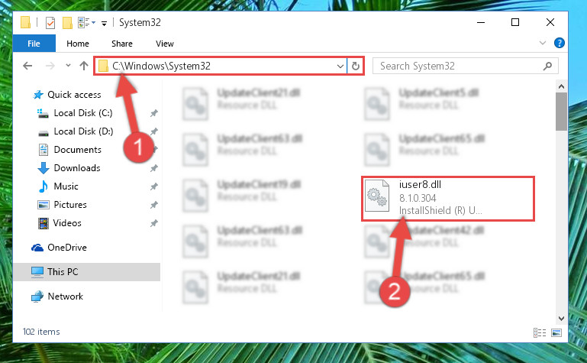Open the recent locations dropdown arrow

[68, 66]
